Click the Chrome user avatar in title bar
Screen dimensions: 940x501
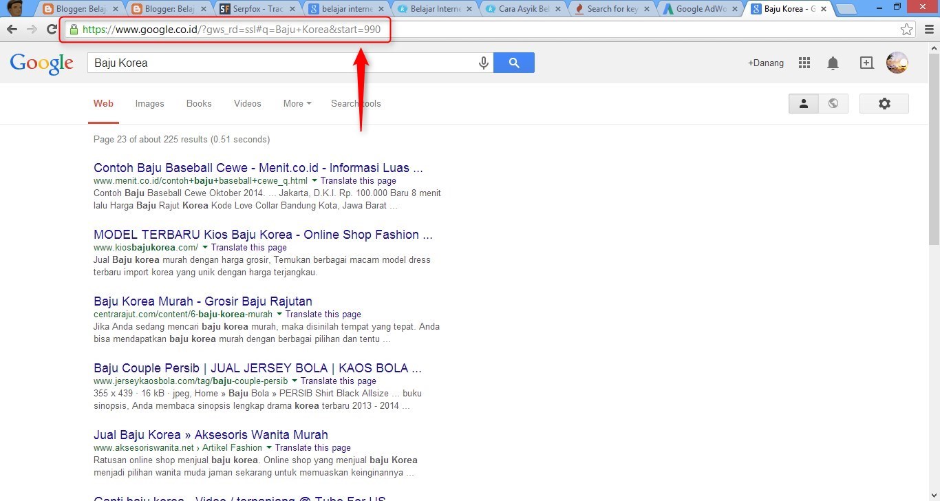pyautogui.click(x=15, y=8)
